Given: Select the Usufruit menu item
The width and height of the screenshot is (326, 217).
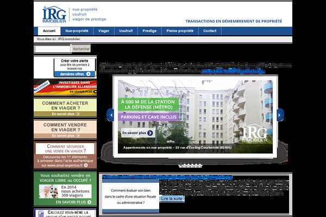Looking at the screenshot, I should [126, 31].
